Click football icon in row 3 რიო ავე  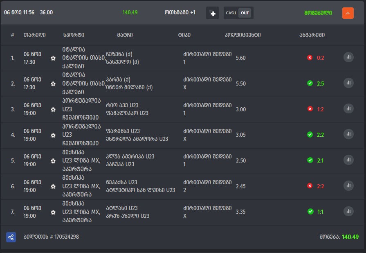(53, 110)
